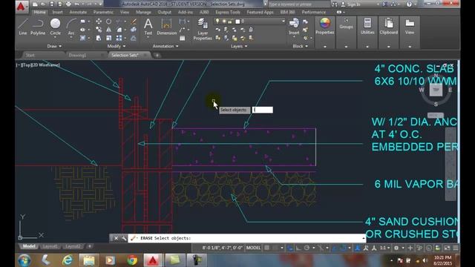This screenshot has width=475, height=267.
Task: Open the Clipboard panel
Action: tap(389, 26)
